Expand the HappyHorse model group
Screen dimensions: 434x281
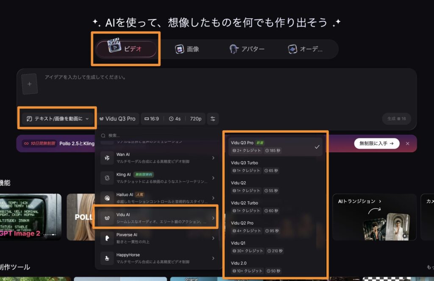pyautogui.click(x=158, y=258)
